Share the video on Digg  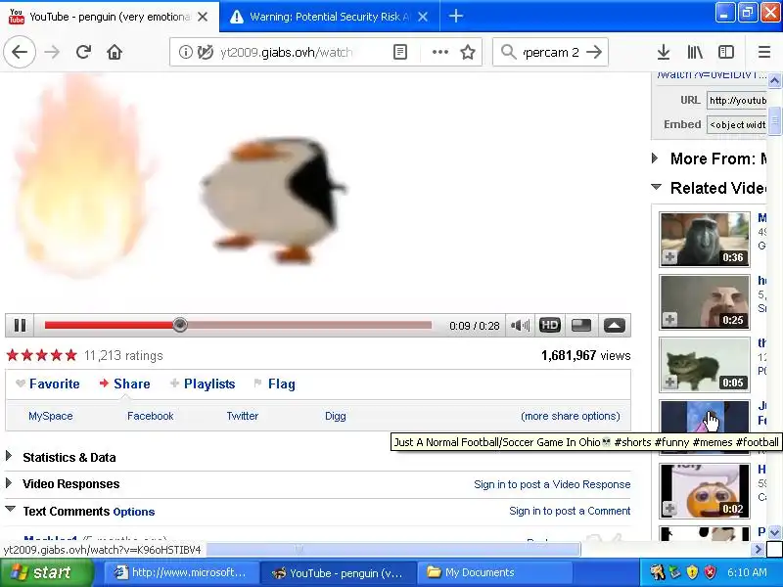(x=335, y=416)
